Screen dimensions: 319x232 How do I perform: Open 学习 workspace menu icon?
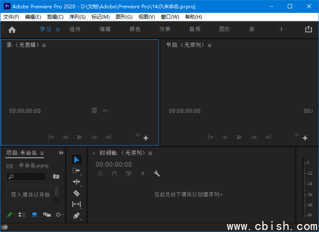(x=58, y=30)
